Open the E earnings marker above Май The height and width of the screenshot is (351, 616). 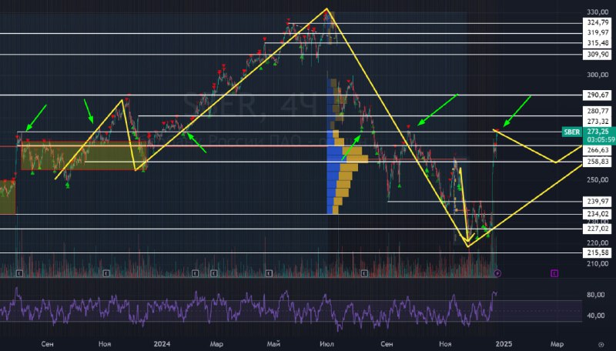click(x=269, y=273)
